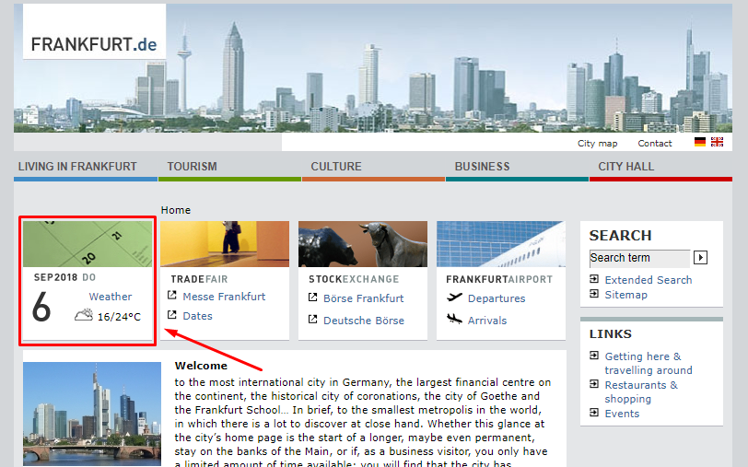Open the Contact page link
The height and width of the screenshot is (467, 748).
pos(655,144)
